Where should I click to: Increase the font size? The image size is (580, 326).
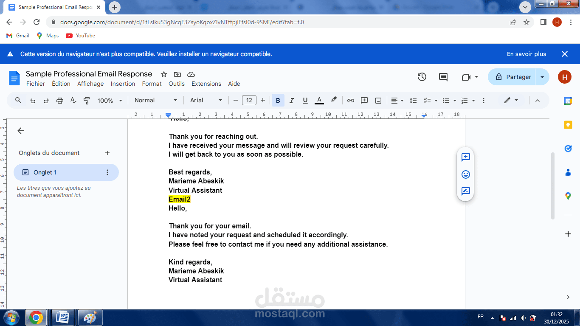(x=263, y=101)
